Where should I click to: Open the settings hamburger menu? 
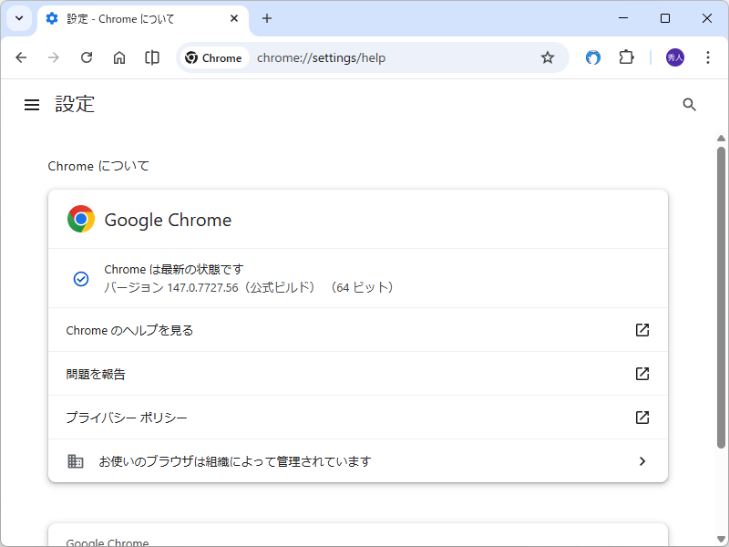pos(32,104)
